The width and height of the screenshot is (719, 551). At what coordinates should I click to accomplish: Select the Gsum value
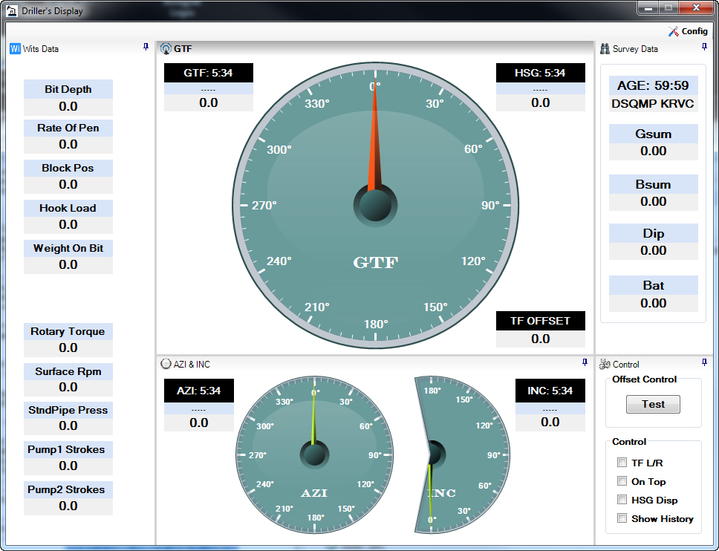653,151
